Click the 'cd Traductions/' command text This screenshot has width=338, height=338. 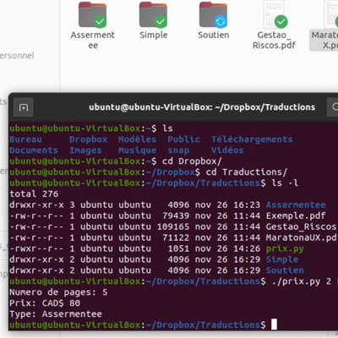[247, 172]
